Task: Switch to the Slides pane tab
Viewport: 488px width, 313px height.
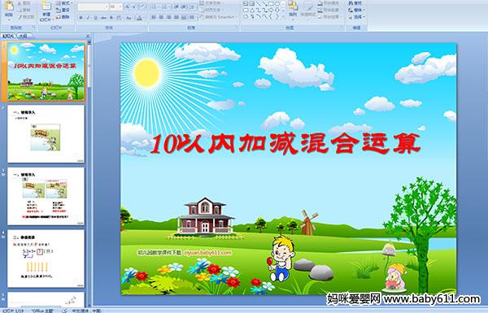Action: pos(8,36)
